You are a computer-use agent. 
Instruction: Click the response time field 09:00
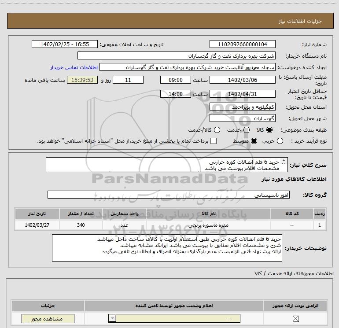pyautogui.click(x=176, y=80)
